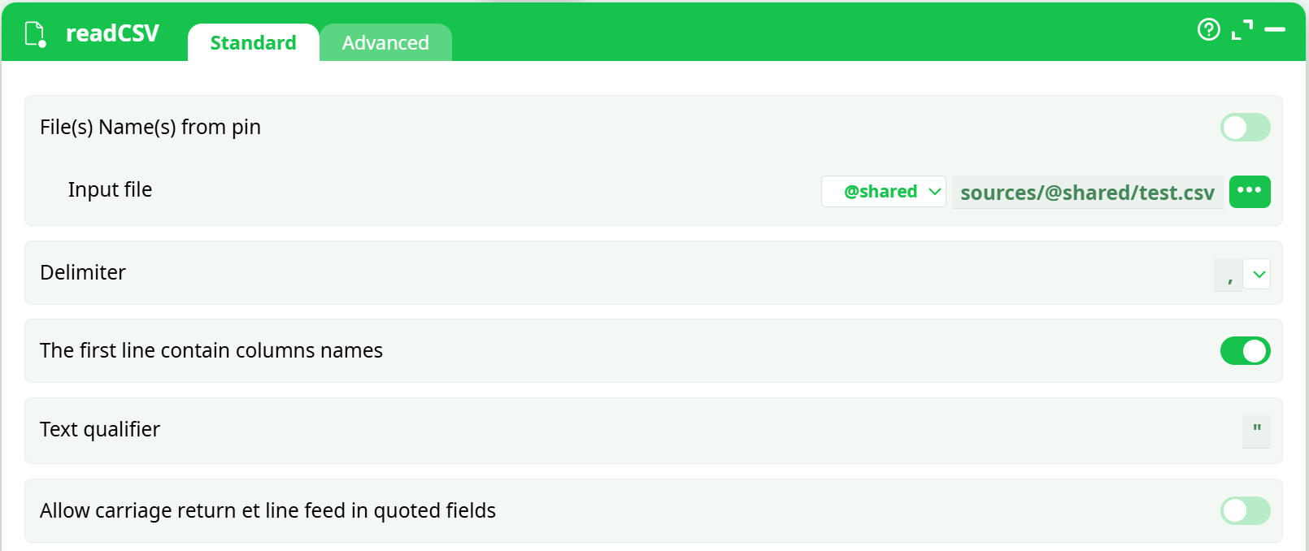Click the Delimiter comma value field

click(1229, 275)
